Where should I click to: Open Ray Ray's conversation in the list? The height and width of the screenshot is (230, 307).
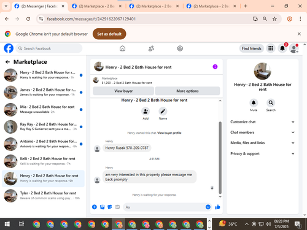pyautogui.click(x=43, y=127)
